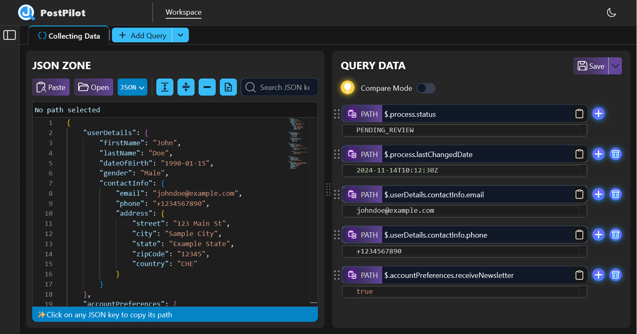Click the document format icon in JSON toolbar

[x=228, y=87]
